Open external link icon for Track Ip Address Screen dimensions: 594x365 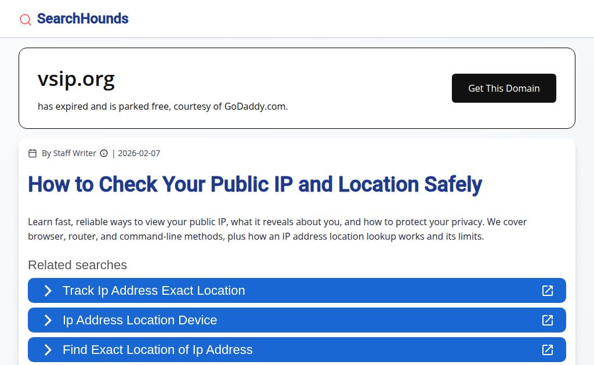click(x=547, y=290)
